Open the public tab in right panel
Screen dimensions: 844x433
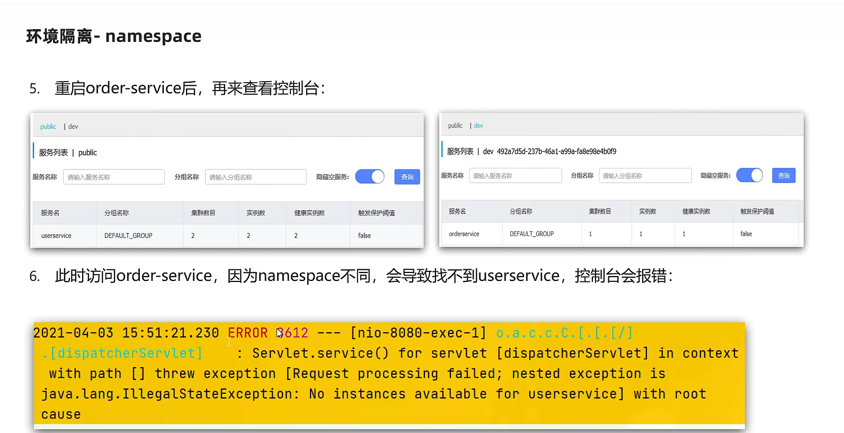[x=455, y=126]
